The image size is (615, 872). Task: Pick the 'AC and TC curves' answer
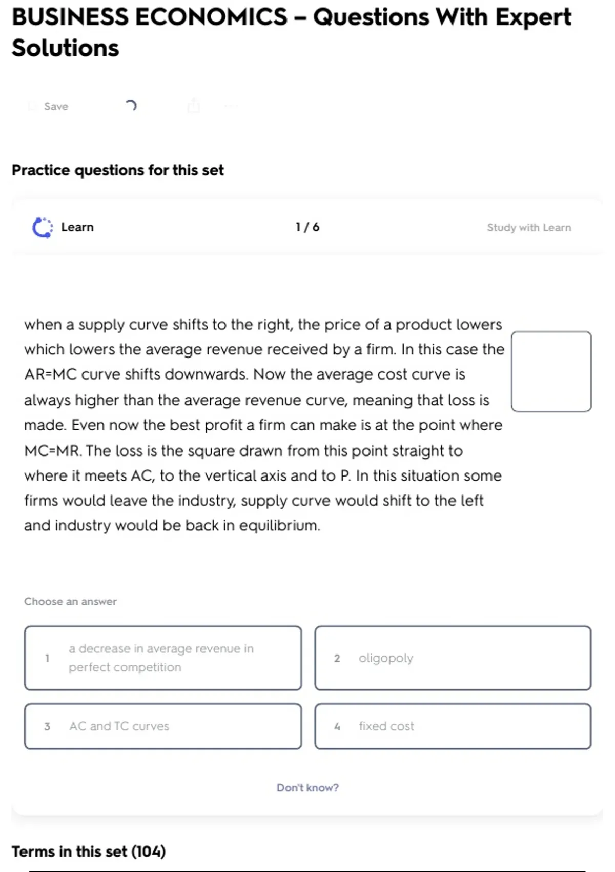(163, 726)
